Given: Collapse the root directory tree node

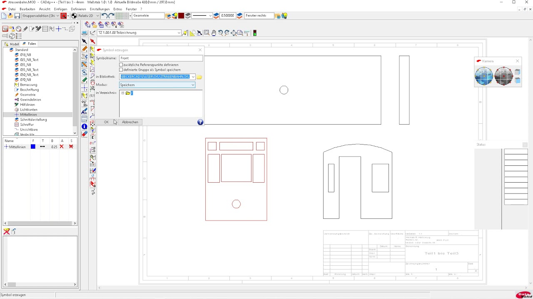Looking at the screenshot, I should (x=123, y=93).
